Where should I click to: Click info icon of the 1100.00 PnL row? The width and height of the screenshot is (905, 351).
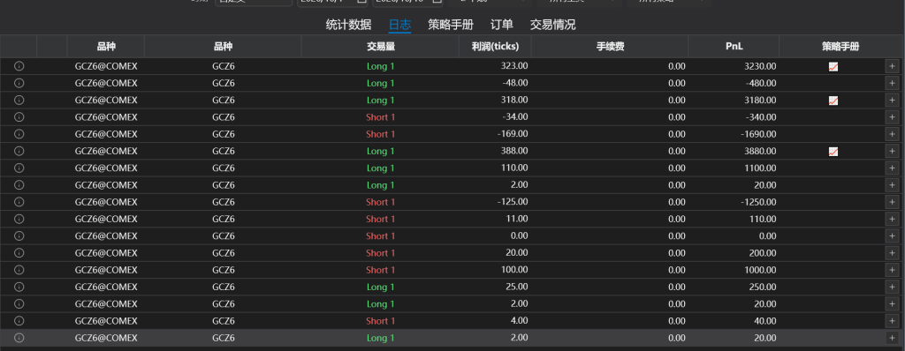(x=19, y=168)
